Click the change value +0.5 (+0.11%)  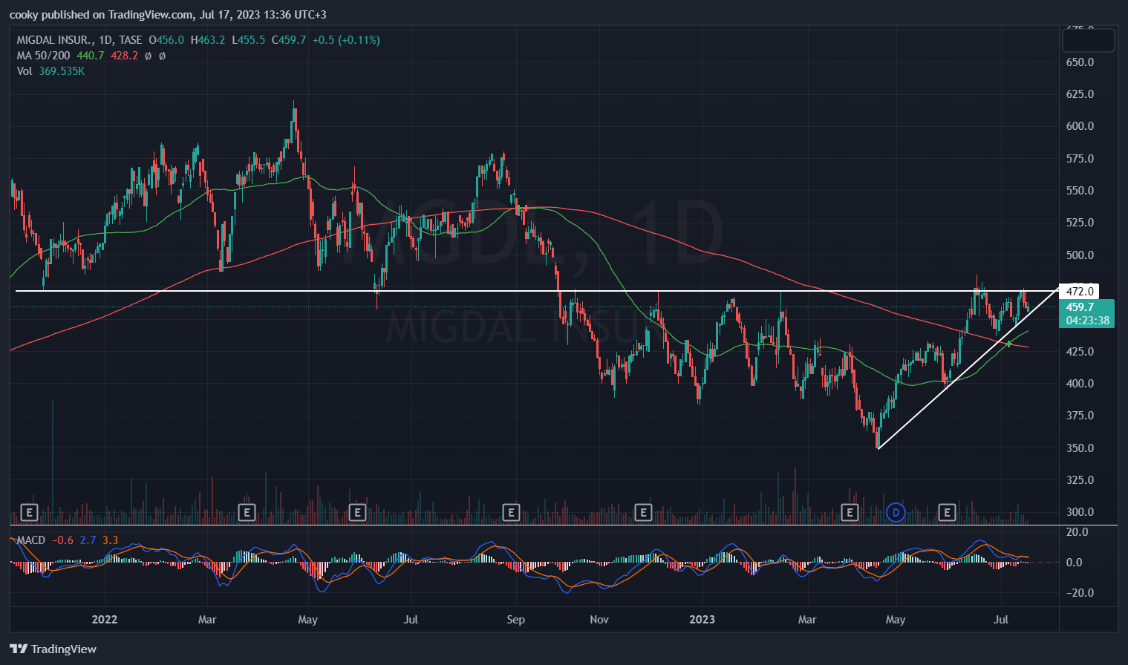click(x=346, y=40)
